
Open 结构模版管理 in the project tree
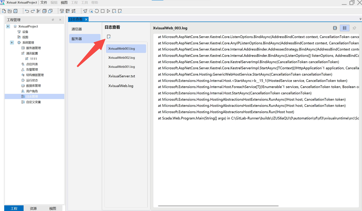(x=35, y=75)
